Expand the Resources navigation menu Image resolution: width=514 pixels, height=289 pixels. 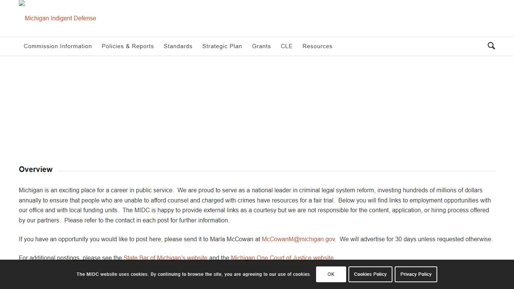(317, 46)
